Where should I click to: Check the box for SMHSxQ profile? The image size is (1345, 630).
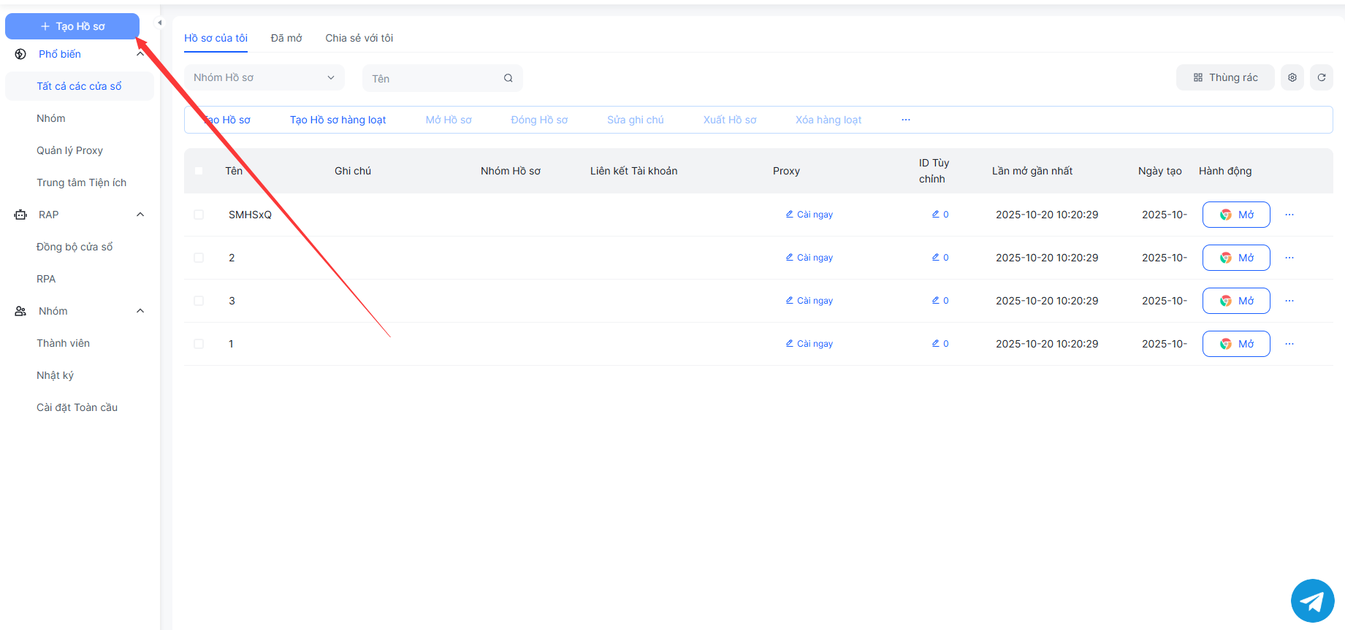[x=199, y=215]
